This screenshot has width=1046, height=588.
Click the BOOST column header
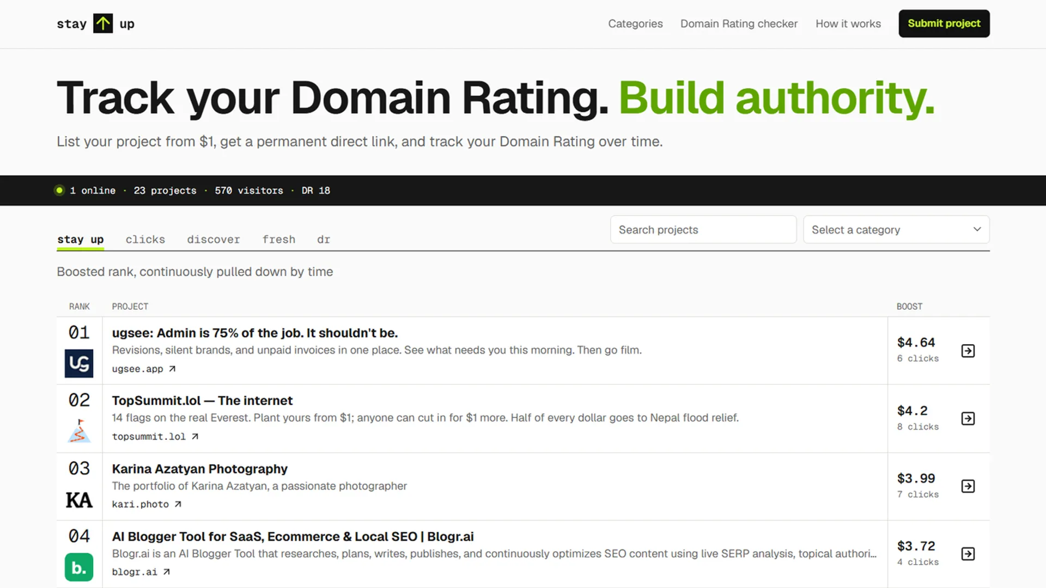pyautogui.click(x=909, y=307)
